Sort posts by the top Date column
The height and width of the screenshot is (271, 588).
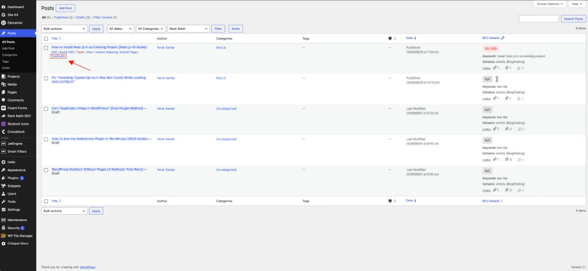click(411, 38)
